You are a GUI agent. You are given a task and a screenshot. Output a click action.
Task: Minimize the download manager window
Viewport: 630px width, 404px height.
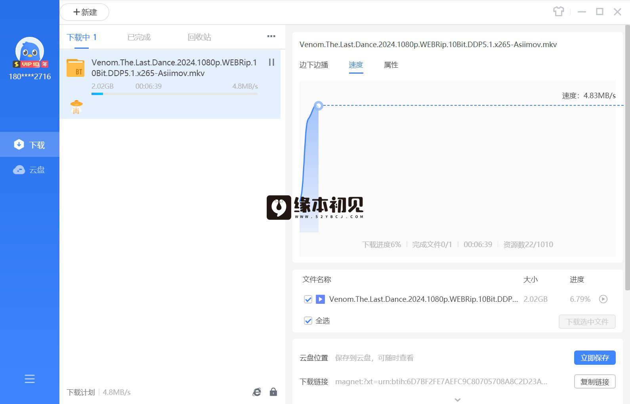point(582,12)
